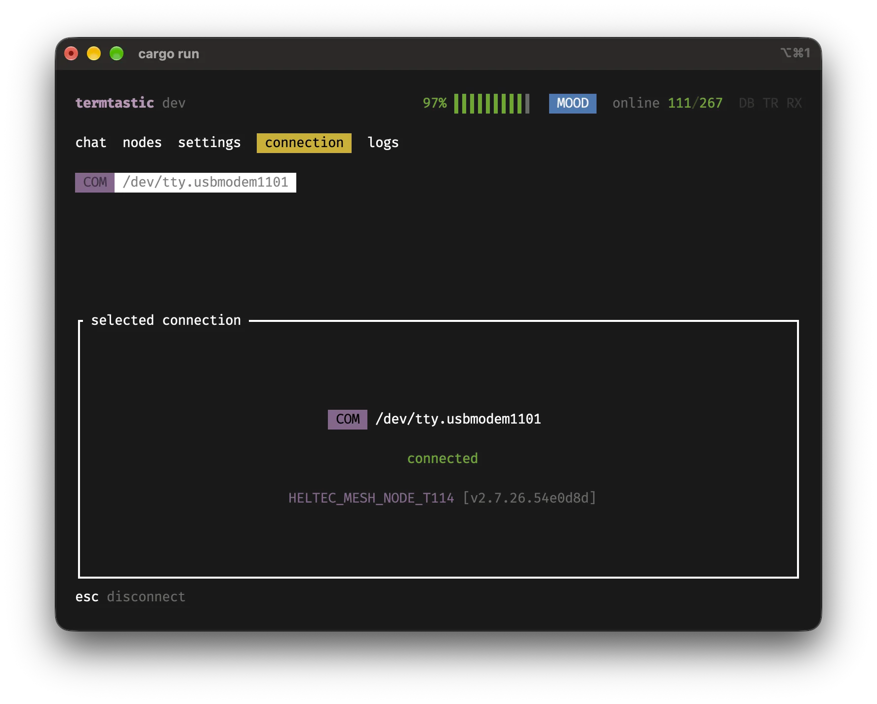Click the COM badge inside selected connection panel

tap(348, 419)
